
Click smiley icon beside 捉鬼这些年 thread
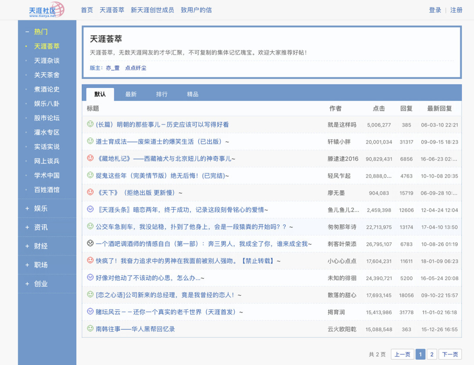[x=90, y=175]
